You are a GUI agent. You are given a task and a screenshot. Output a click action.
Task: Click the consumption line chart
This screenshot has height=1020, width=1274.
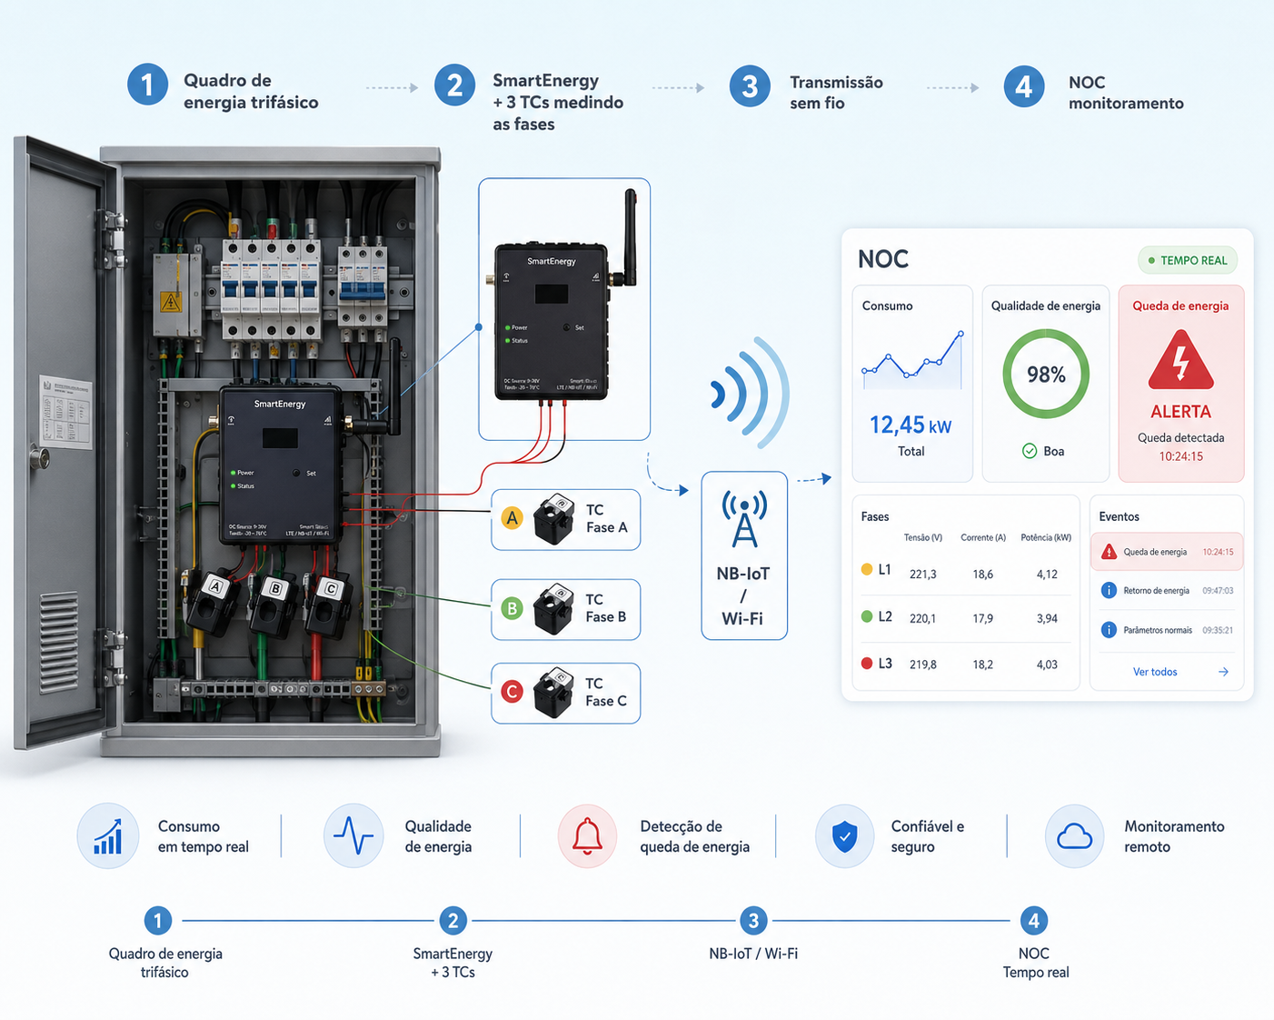tap(912, 360)
